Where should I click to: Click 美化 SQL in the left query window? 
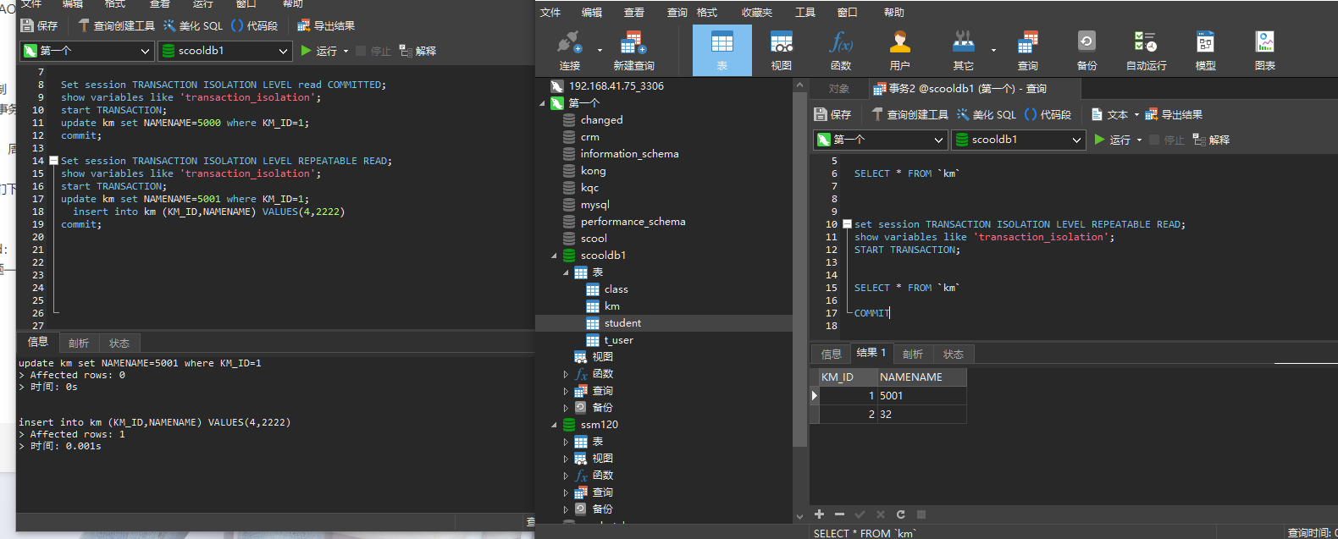pyautogui.click(x=193, y=26)
